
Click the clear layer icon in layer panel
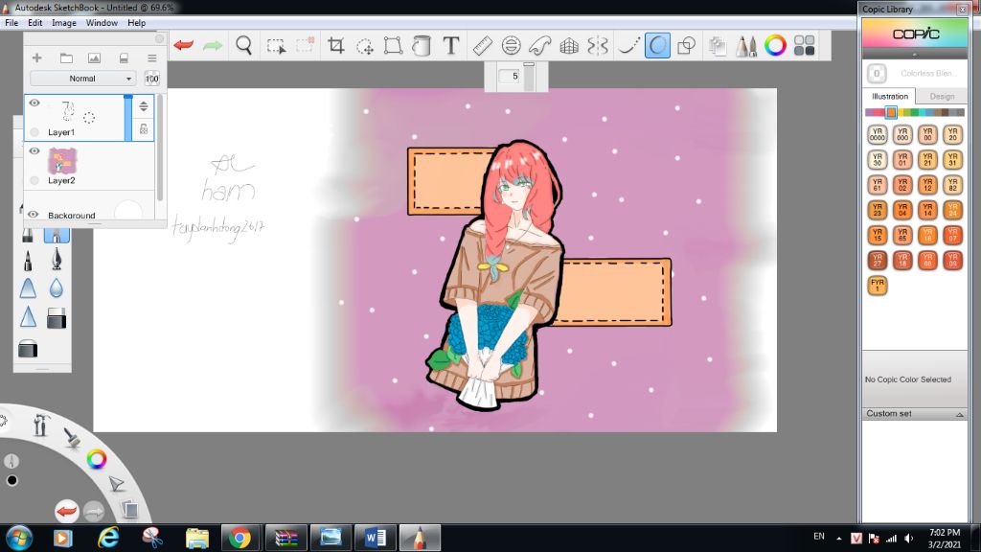coord(124,58)
